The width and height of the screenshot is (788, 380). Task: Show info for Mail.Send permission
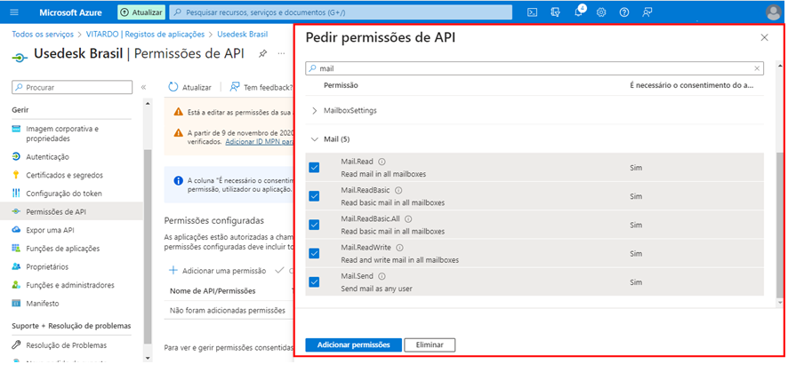tap(382, 277)
